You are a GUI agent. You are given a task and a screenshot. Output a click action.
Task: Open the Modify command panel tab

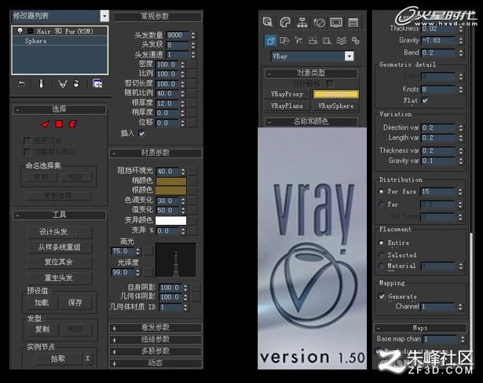285,22
